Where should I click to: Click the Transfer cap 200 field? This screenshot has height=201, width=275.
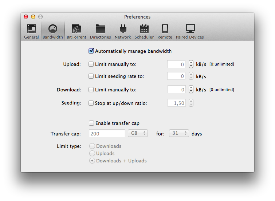(107, 134)
